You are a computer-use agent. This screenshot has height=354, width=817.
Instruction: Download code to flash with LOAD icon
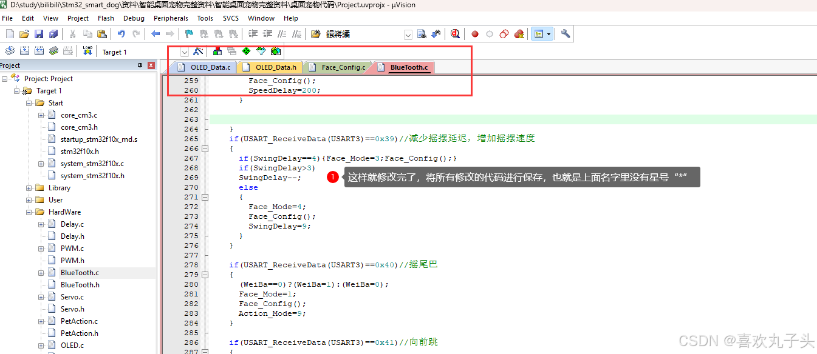(x=87, y=51)
